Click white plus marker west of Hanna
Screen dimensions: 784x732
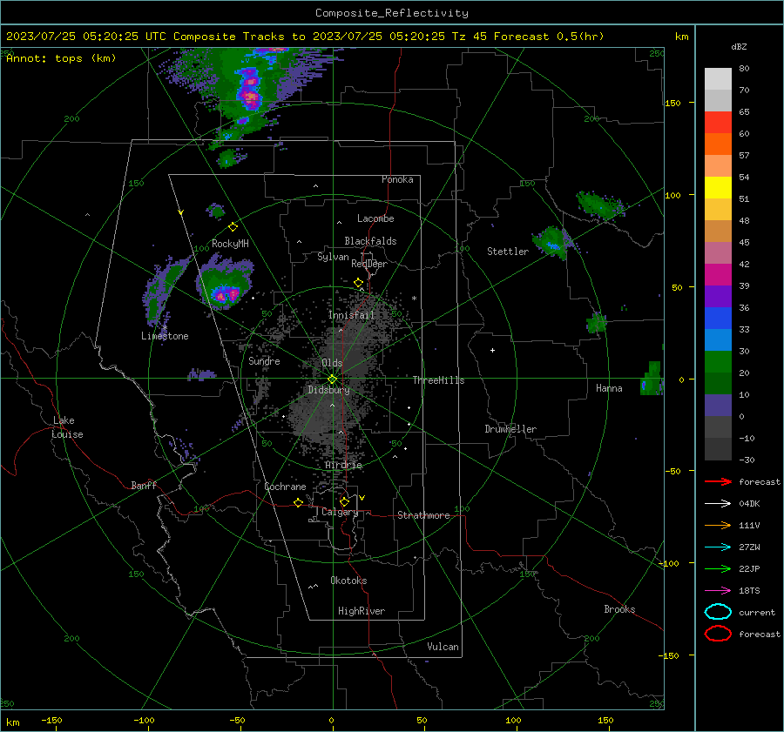coord(492,350)
